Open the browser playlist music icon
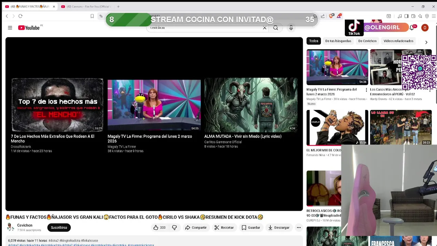The width and height of the screenshot is (437, 246). [399, 16]
